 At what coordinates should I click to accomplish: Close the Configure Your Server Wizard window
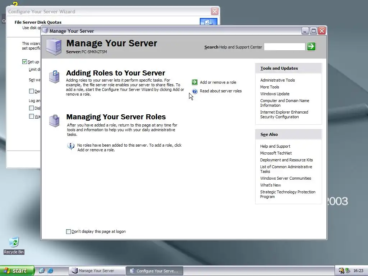215,11
